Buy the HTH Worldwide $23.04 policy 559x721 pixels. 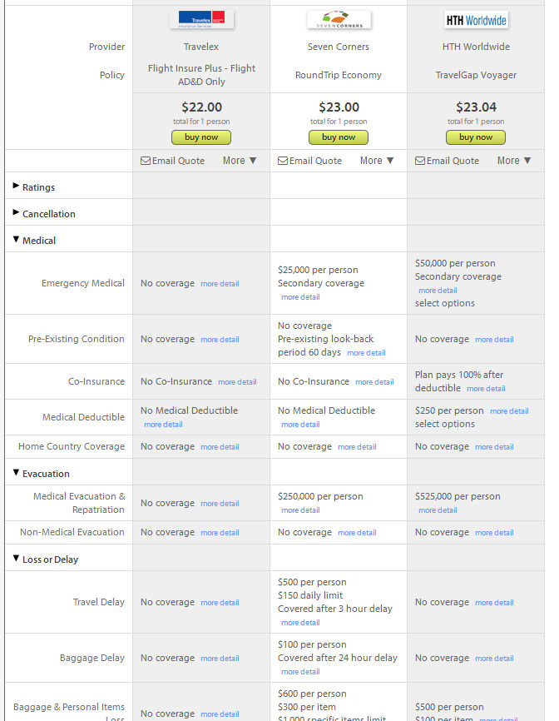pos(476,137)
